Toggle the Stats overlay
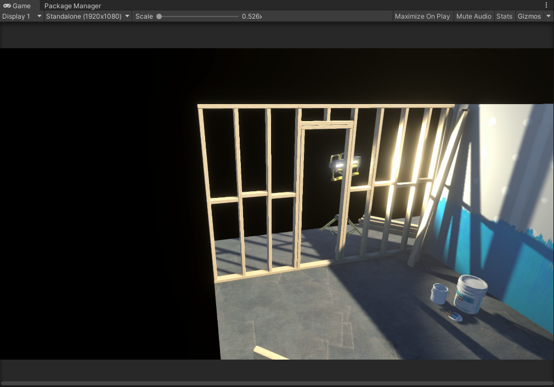This screenshot has width=554, height=387. pyautogui.click(x=504, y=16)
